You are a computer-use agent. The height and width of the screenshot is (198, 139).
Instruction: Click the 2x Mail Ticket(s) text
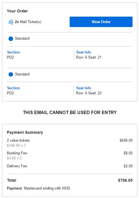28,22
